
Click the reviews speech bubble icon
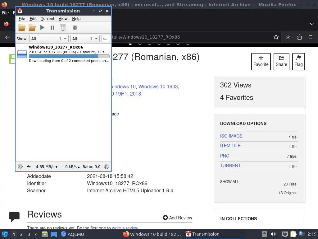point(14,217)
